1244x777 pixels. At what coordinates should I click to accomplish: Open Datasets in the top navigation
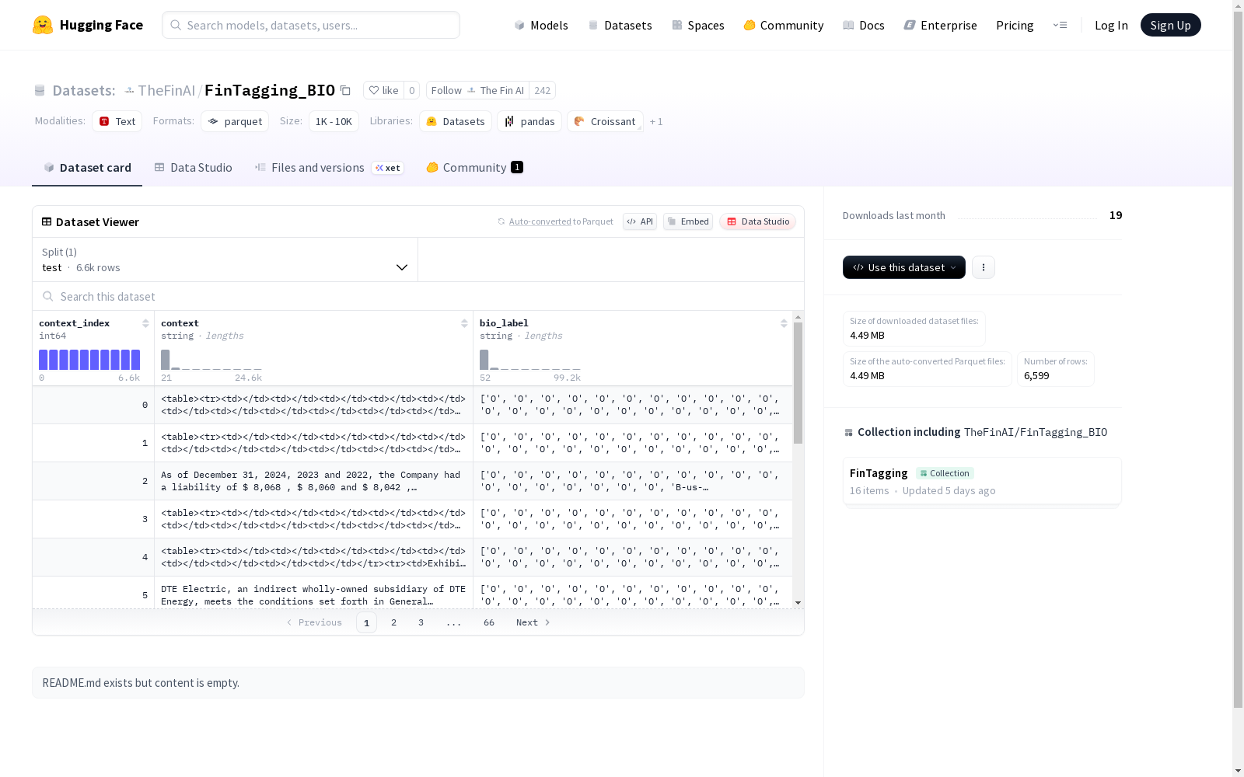click(x=620, y=26)
